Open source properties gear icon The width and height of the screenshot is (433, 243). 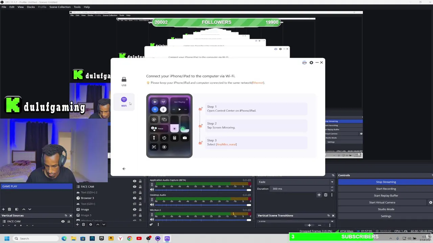coord(90,224)
